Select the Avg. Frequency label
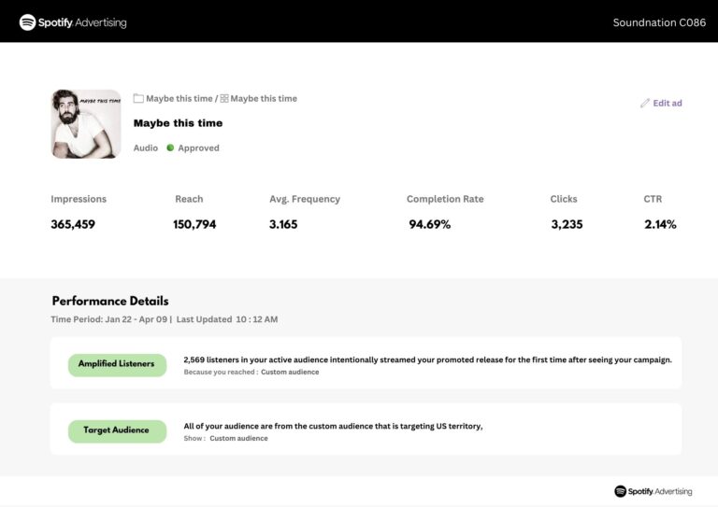 tap(305, 199)
